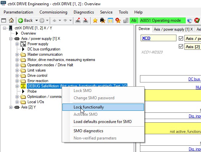Click the star with red X icon
201x152 pixels.
click(x=118, y=20)
